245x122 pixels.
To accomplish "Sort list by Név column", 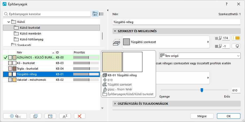I will (x=36, y=52).
